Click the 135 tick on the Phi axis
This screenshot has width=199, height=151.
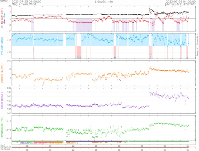(9, 52)
